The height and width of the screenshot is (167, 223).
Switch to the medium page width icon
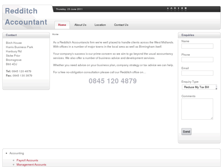pyautogui.click(x=182, y=8)
